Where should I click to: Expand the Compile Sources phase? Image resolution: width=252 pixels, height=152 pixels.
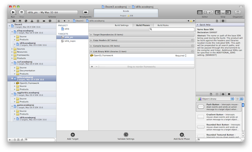point(91,46)
